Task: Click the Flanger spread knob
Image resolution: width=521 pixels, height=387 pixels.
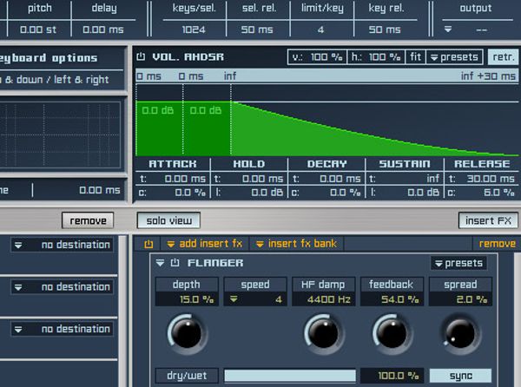Action: pyautogui.click(x=460, y=332)
